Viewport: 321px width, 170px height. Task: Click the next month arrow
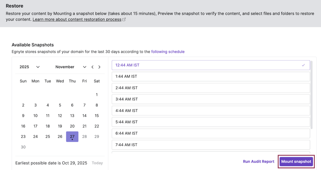[99, 67]
